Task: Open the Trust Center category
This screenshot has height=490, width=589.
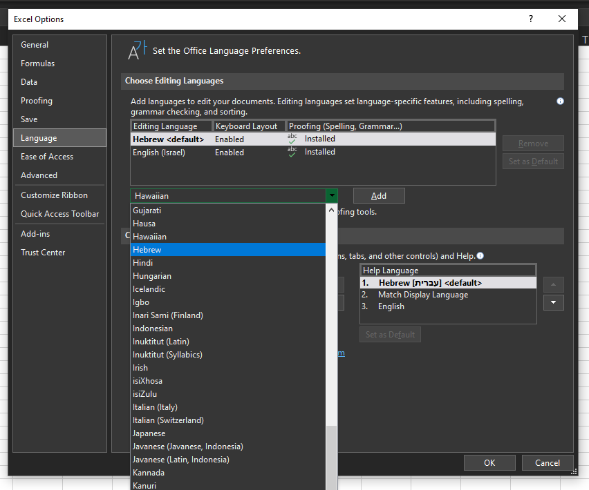Action: tap(59, 253)
